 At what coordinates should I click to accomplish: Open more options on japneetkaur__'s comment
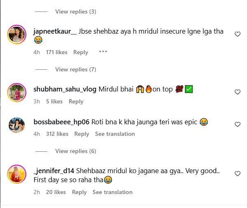click(x=103, y=52)
